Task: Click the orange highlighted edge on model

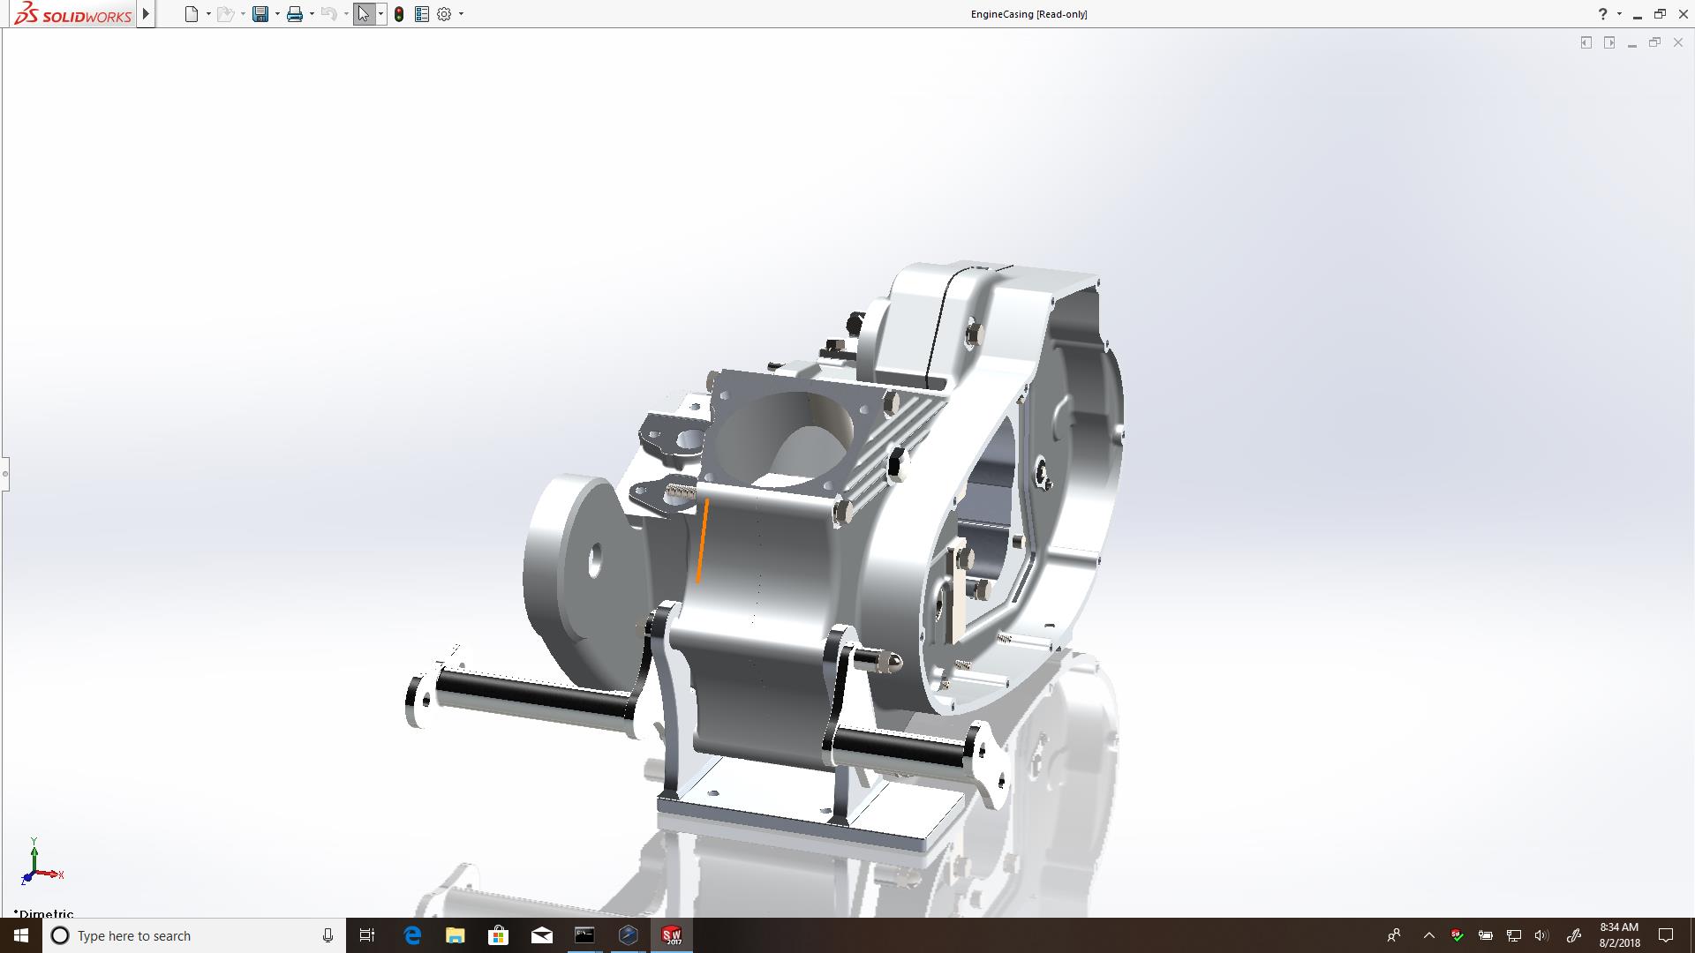Action: (x=703, y=540)
